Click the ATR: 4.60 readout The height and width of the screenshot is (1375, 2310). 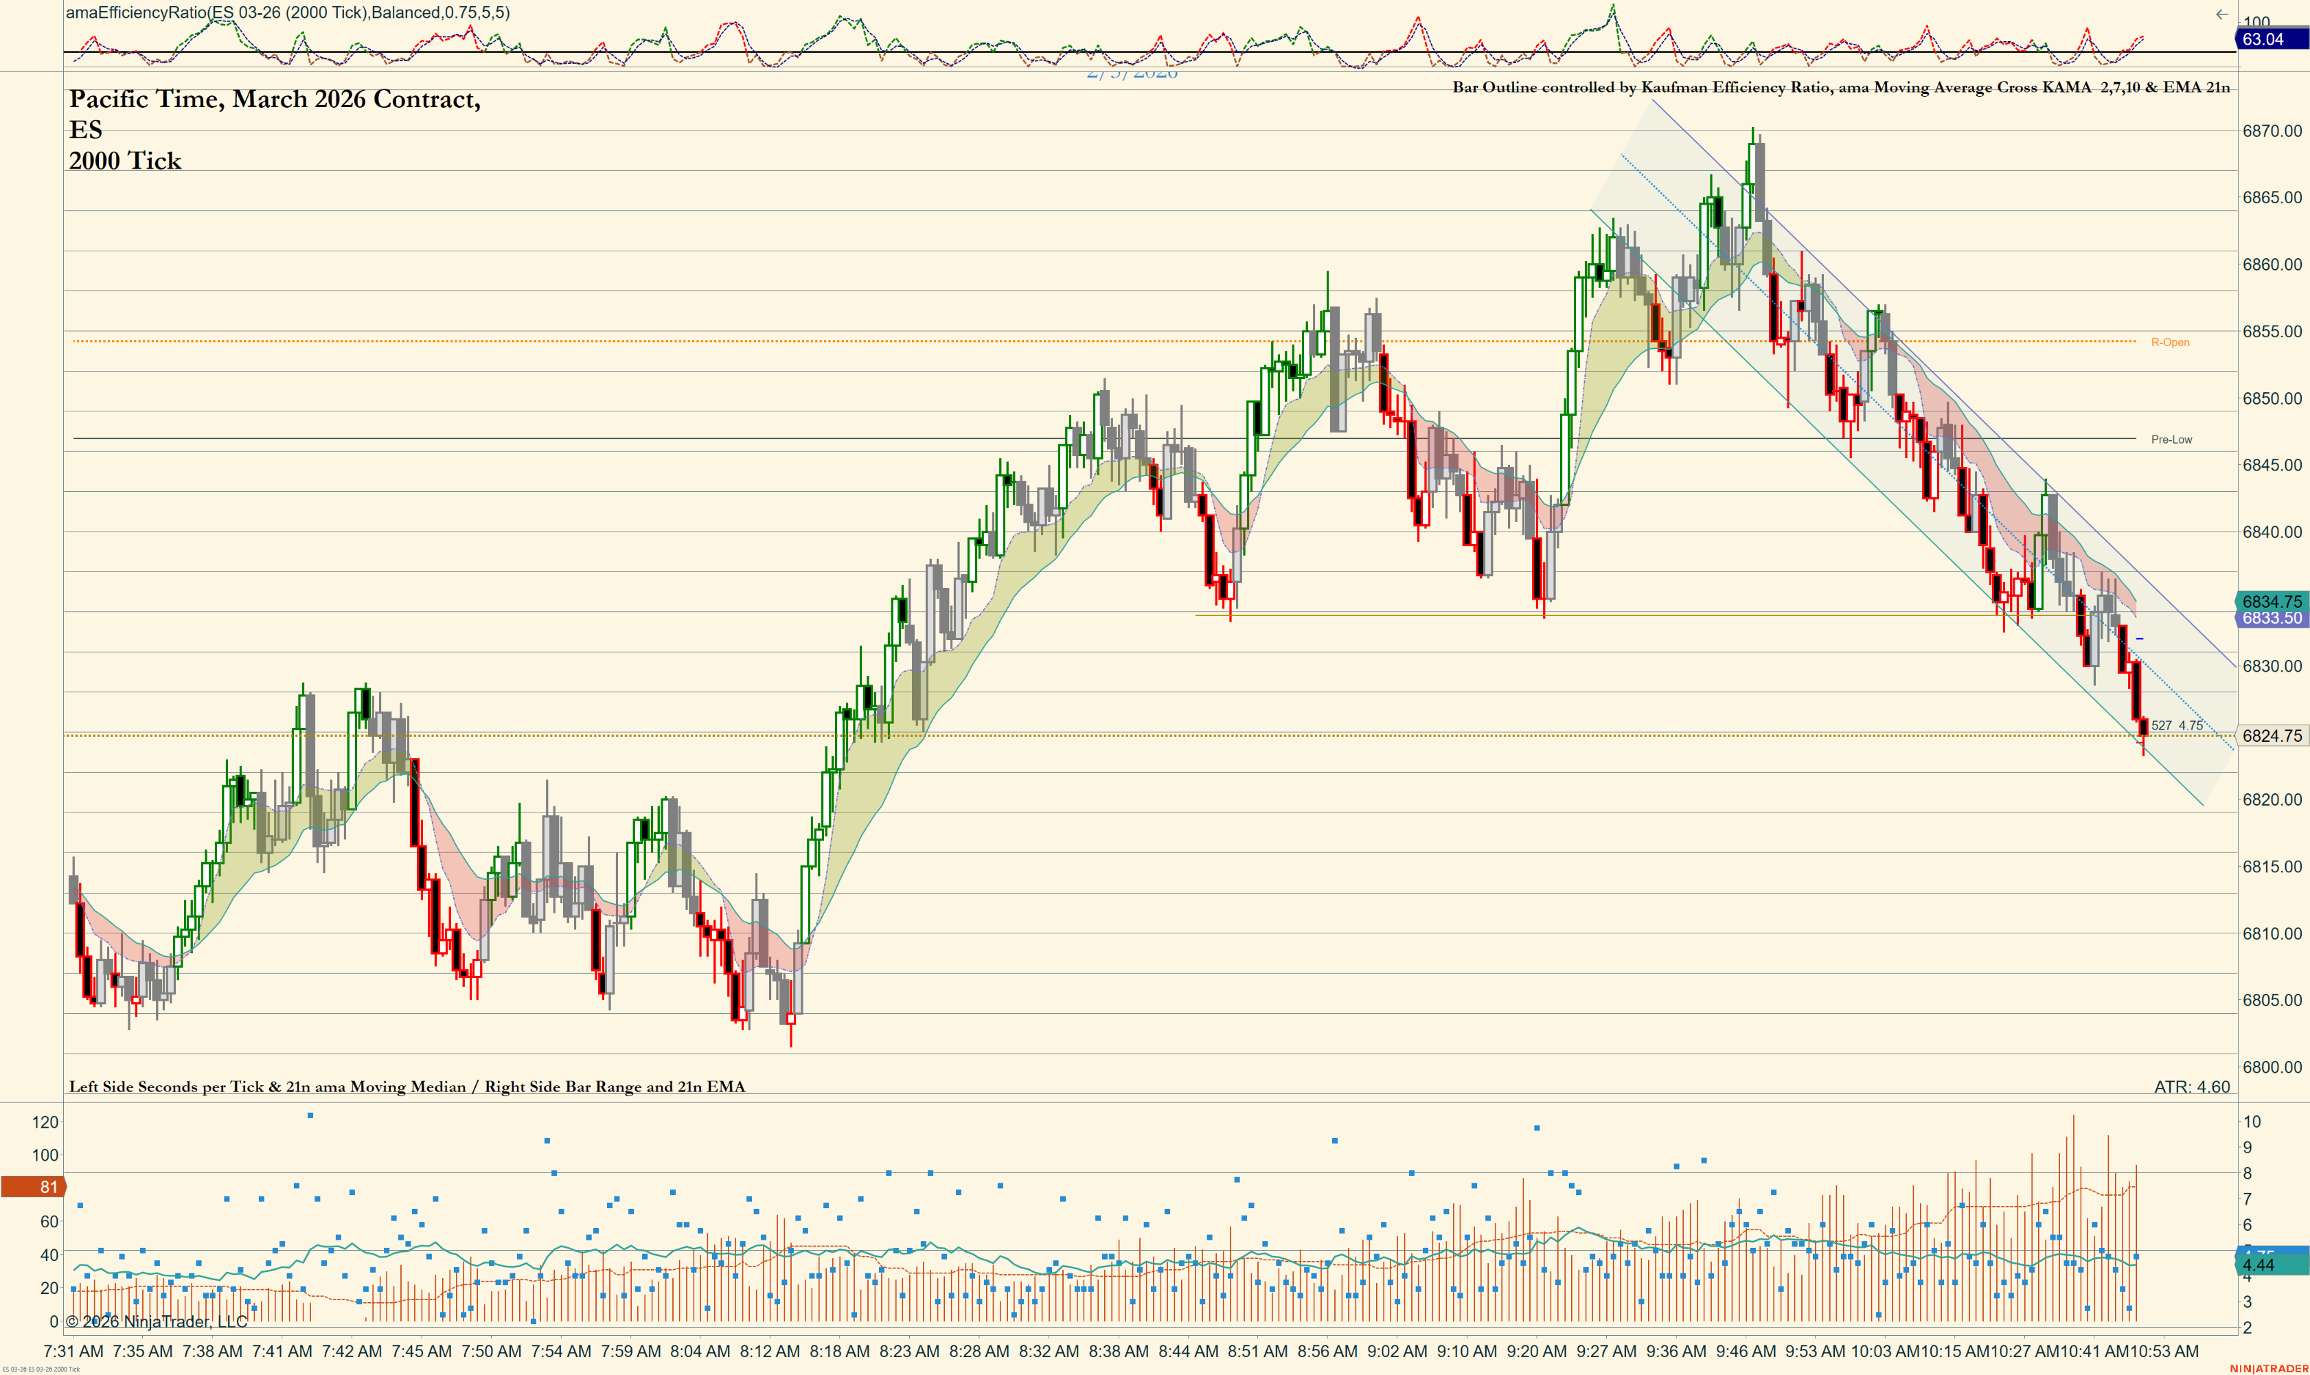point(2191,1087)
